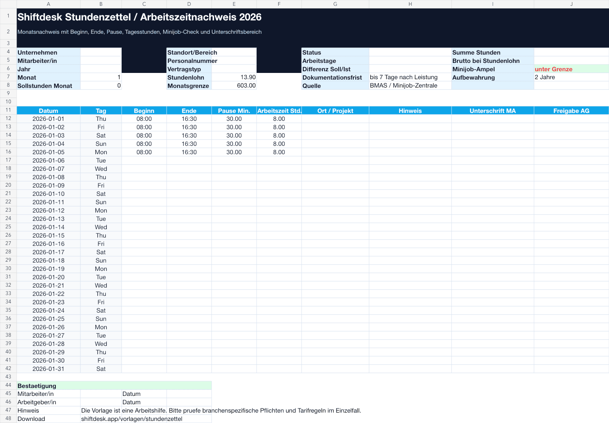Viewport: 609px width, 423px height.
Task: Select the empty Beginn cell for 2026-01-06
Action: click(x=144, y=160)
